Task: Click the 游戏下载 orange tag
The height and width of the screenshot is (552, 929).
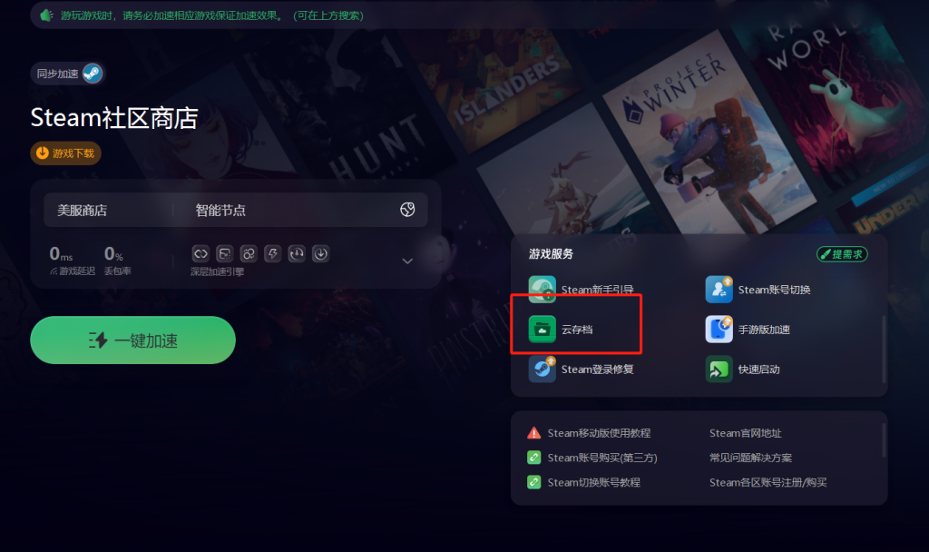Action: pos(65,153)
